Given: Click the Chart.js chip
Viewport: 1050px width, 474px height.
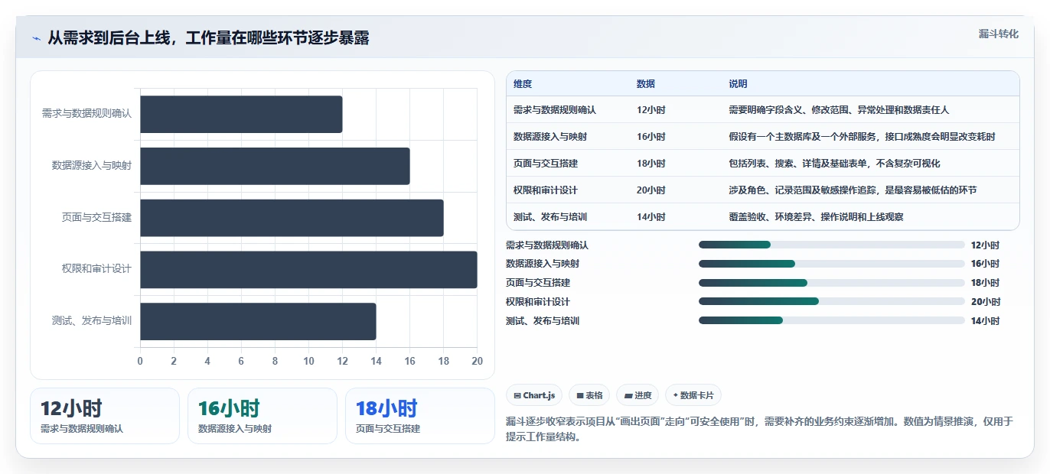Looking at the screenshot, I should coord(534,395).
